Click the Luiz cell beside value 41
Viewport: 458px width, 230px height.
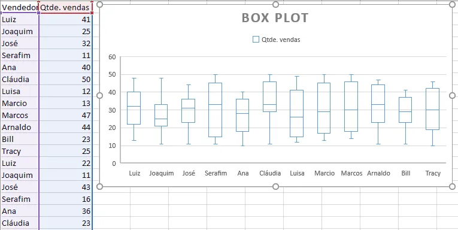tap(20, 19)
